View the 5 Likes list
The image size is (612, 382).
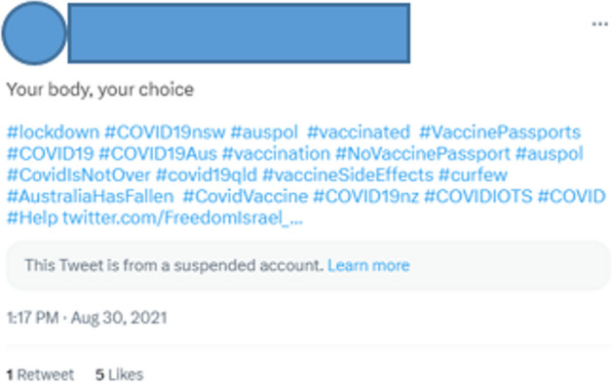[120, 374]
